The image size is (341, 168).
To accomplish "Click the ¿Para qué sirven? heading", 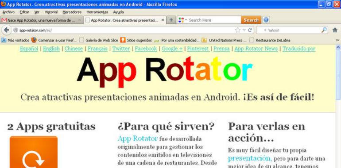I will (x=166, y=126).
